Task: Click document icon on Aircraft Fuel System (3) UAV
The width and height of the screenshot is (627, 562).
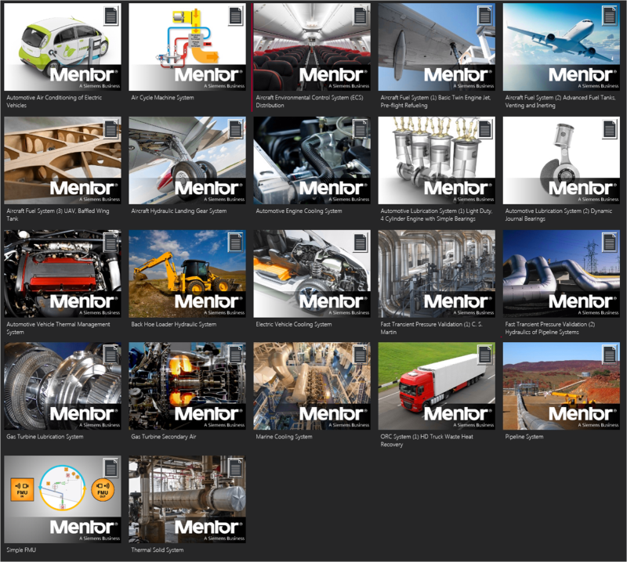Action: point(111,129)
